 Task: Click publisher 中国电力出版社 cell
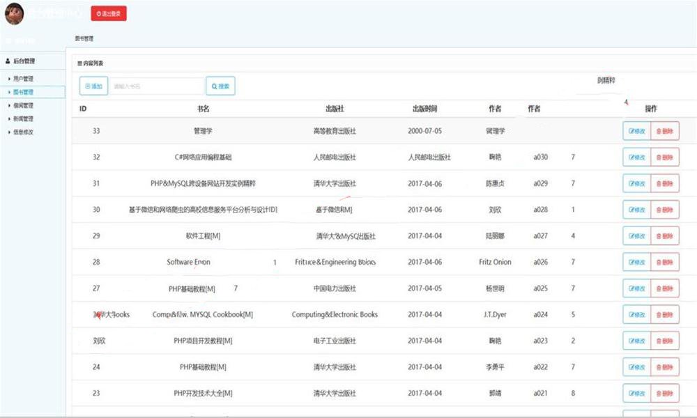[x=335, y=288]
